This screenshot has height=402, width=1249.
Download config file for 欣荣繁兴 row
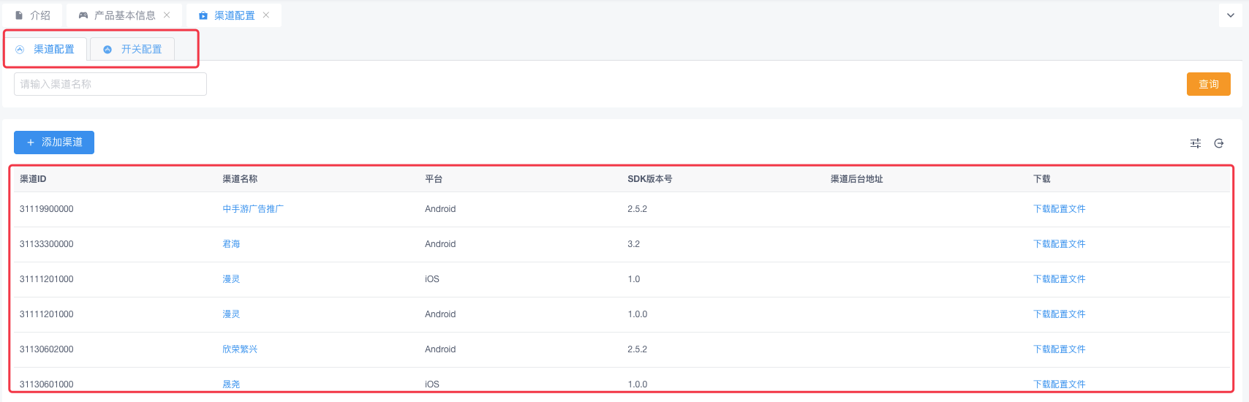click(1059, 349)
